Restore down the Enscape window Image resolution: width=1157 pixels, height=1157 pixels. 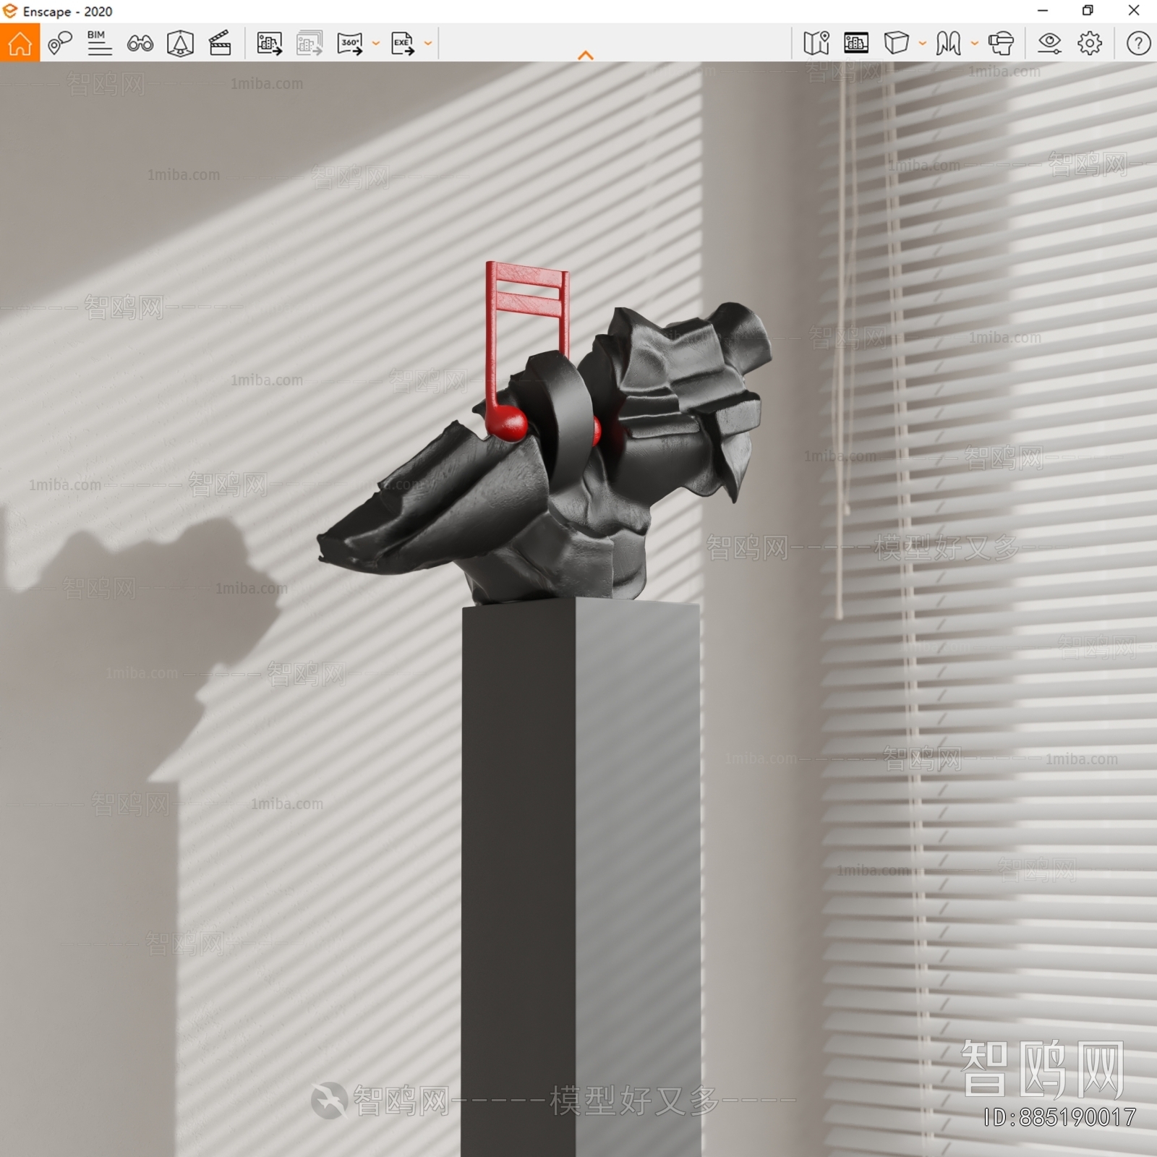1088,11
